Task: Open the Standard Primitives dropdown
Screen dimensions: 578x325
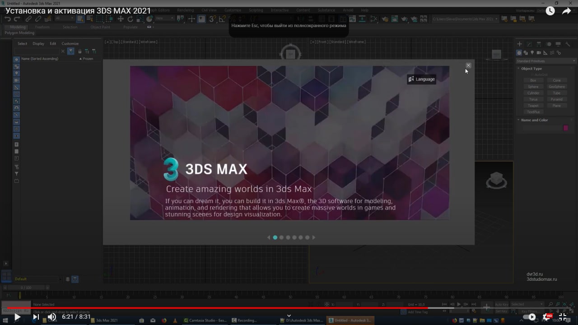Action: (x=546, y=61)
